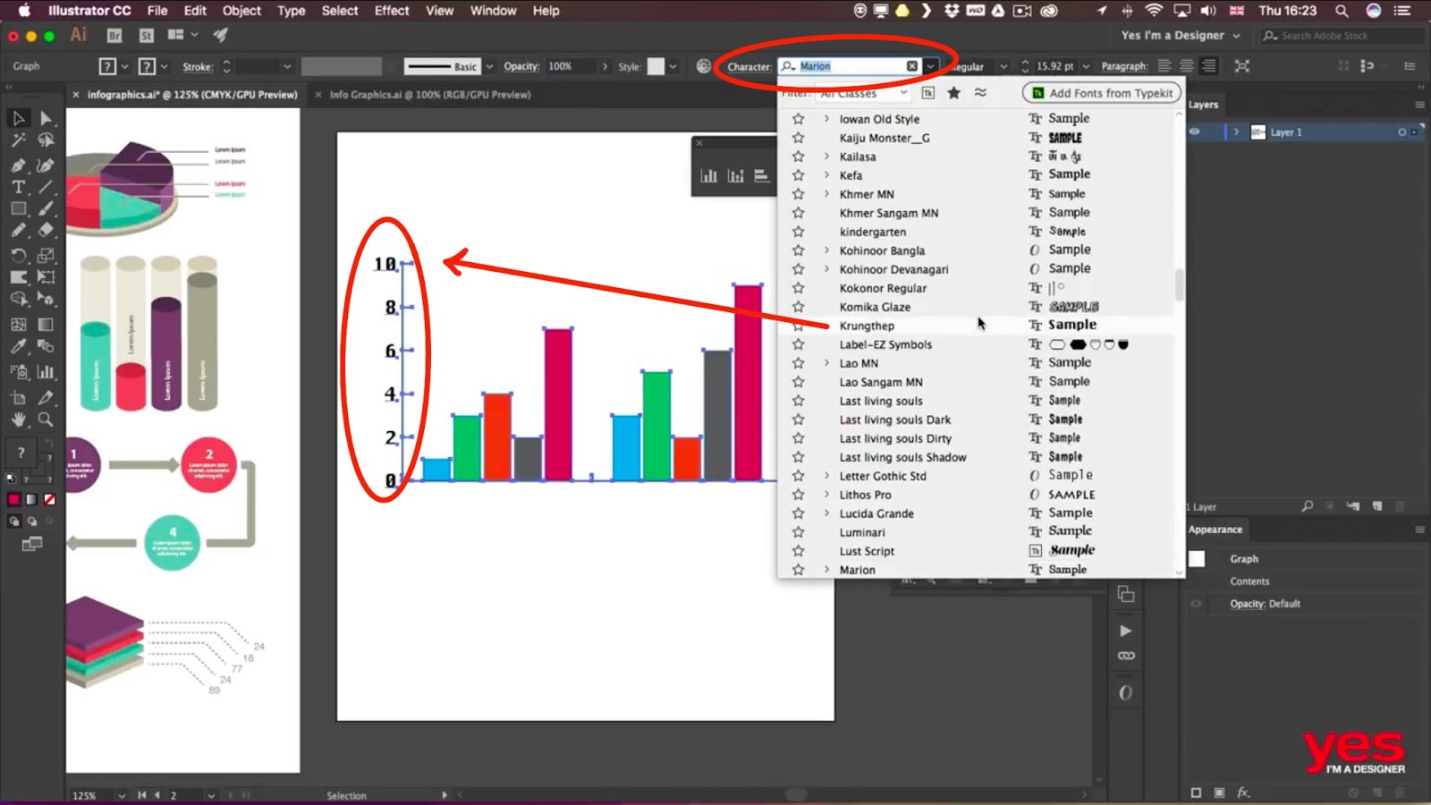Activate the Zoom tool
The image size is (1431, 805).
(45, 420)
